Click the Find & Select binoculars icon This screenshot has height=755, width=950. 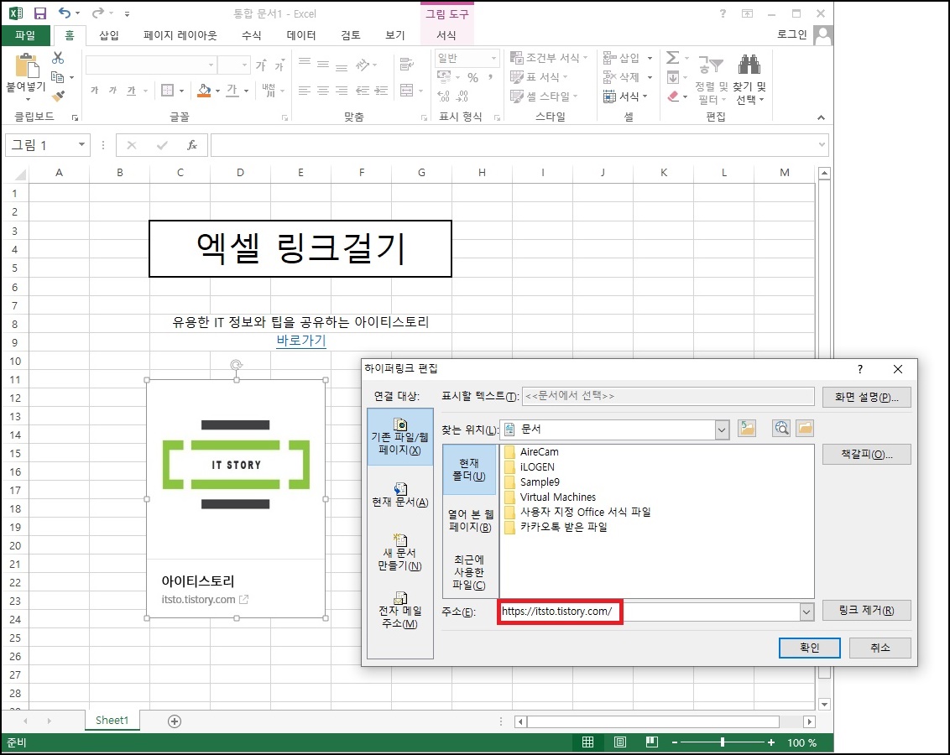tap(749, 65)
